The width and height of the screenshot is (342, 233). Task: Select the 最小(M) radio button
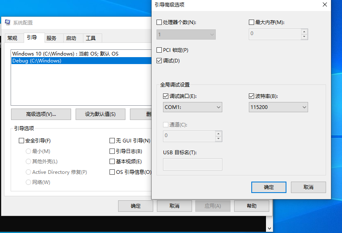[x=28, y=151]
